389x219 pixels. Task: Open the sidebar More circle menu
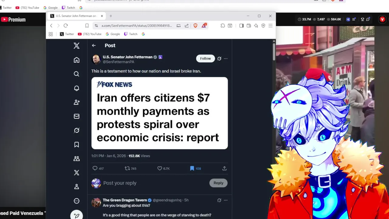pos(77,201)
